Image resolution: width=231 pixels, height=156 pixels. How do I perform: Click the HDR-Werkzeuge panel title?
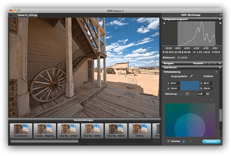191,15
